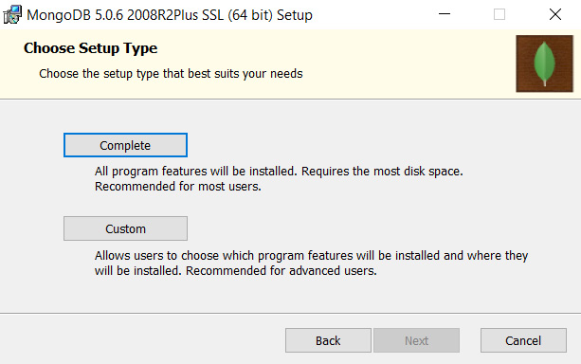Click 'Choose the setup type that best suits your needs'

pyautogui.click(x=171, y=74)
